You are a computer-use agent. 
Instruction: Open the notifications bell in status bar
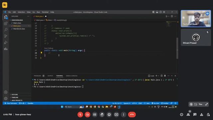(175, 103)
